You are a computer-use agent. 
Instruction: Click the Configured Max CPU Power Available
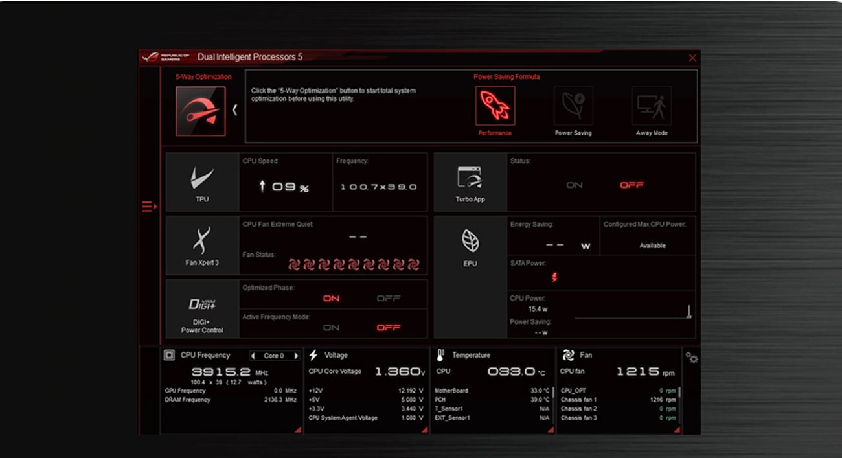click(652, 246)
